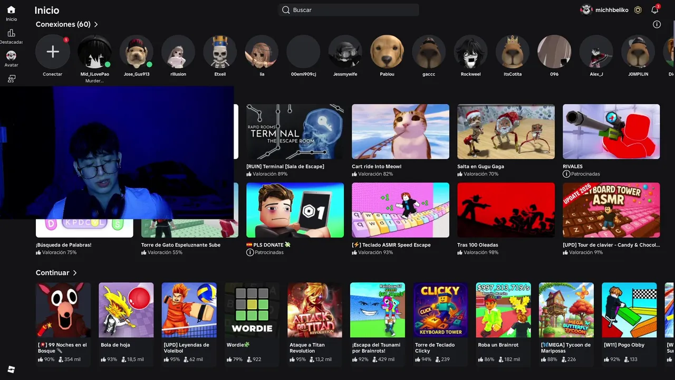
Task: Click Valoración 89% under Terminal
Action: click(x=267, y=174)
